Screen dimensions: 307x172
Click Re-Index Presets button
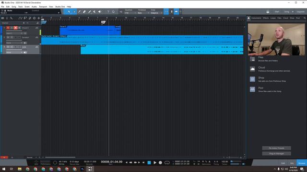click(276, 148)
